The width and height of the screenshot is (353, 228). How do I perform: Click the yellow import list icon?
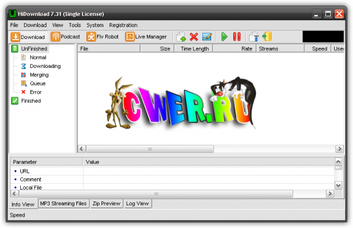(267, 37)
